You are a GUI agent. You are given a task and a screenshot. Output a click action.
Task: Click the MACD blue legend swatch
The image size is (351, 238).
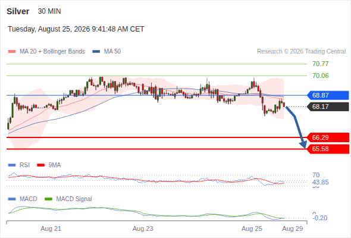(x=12, y=199)
